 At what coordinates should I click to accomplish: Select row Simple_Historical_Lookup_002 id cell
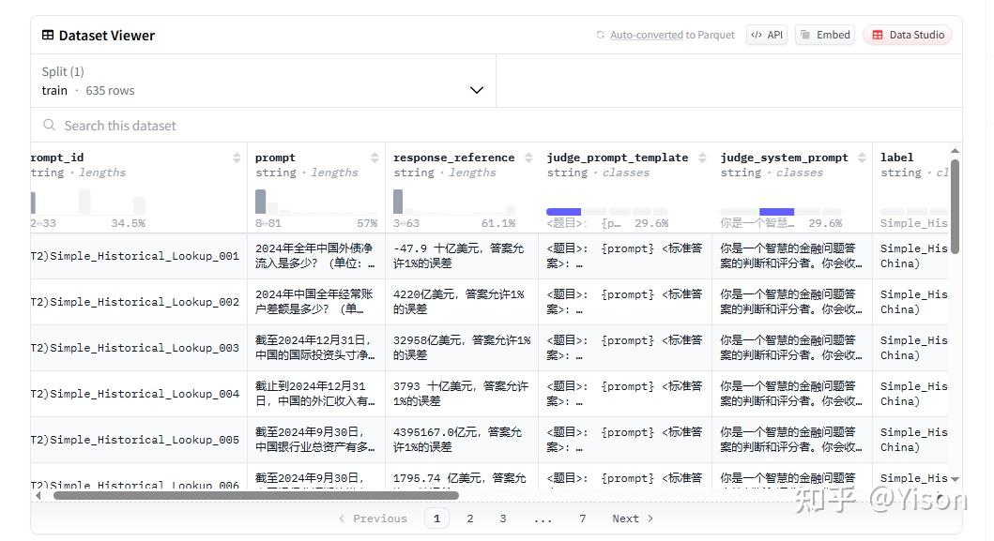(138, 302)
